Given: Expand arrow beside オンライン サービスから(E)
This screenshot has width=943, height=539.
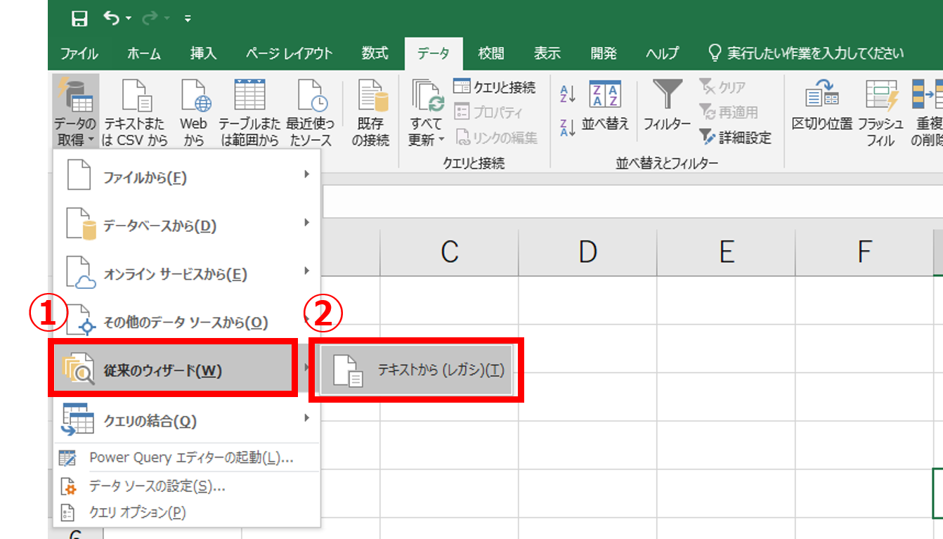Looking at the screenshot, I should coord(306,271).
